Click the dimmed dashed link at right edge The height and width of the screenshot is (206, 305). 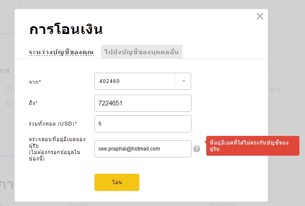pos(274,90)
